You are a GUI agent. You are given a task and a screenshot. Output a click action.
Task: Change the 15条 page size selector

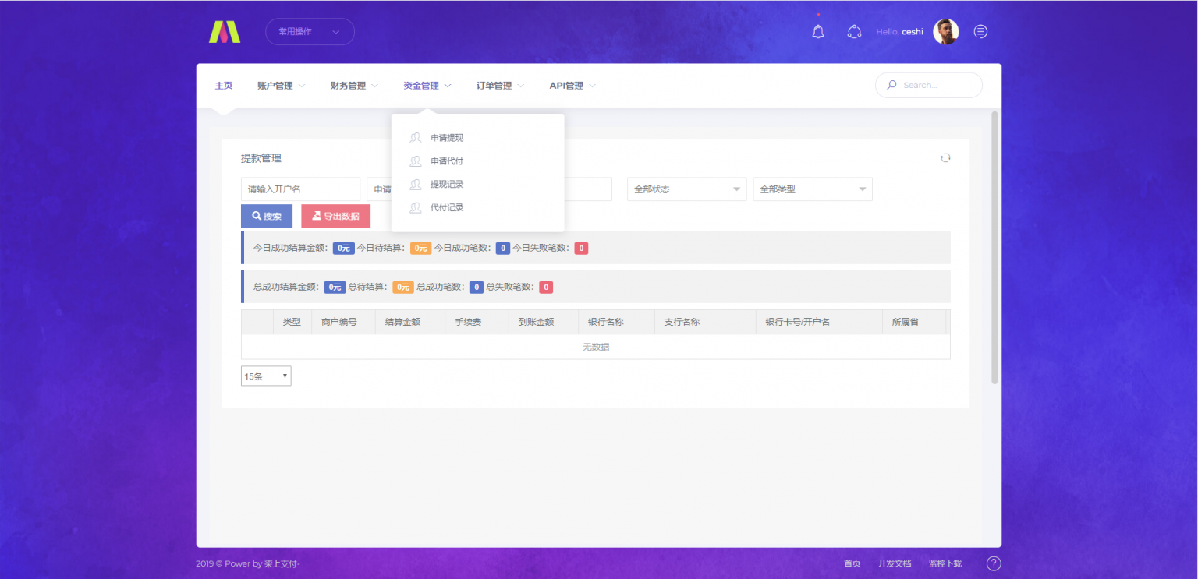[265, 376]
